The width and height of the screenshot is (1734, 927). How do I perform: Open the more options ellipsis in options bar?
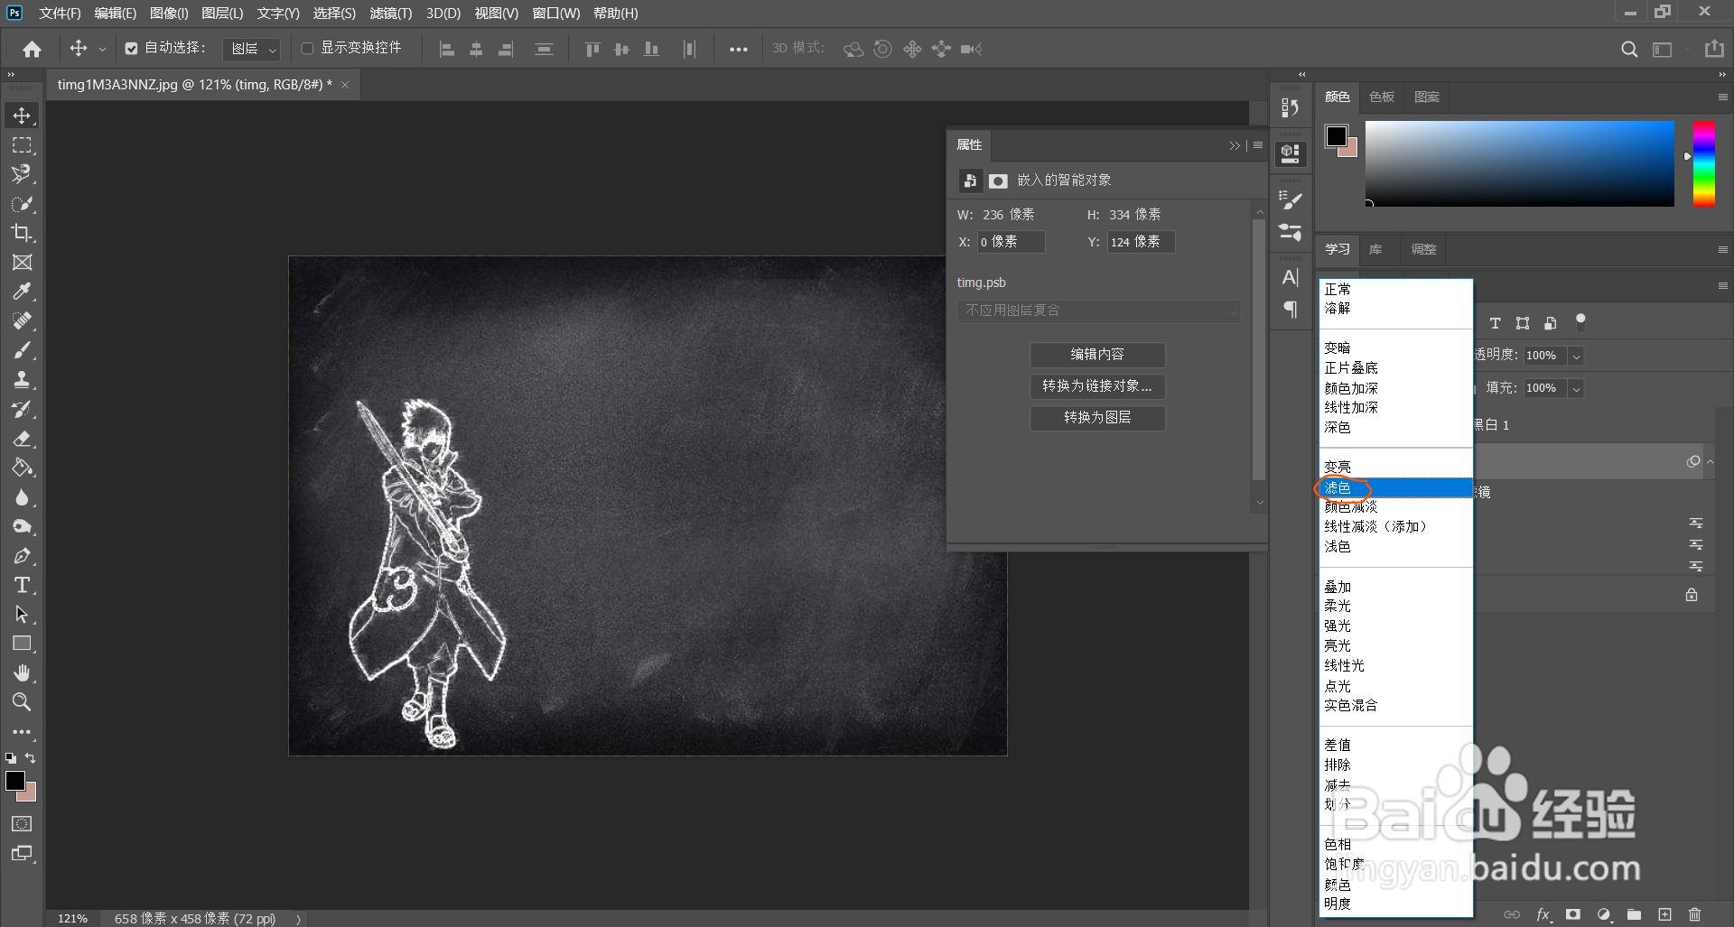[739, 49]
